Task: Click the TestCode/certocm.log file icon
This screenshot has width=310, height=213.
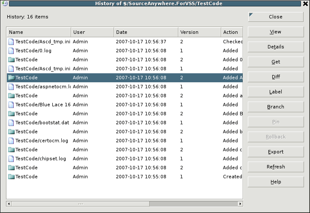Action: (11, 141)
